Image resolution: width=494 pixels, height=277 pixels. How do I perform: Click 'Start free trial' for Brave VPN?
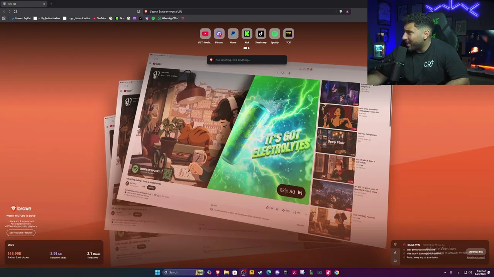[476, 252]
